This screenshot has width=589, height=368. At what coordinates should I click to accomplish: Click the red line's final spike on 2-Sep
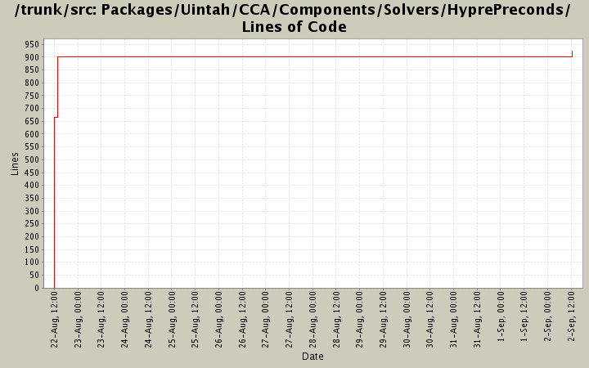coord(572,54)
